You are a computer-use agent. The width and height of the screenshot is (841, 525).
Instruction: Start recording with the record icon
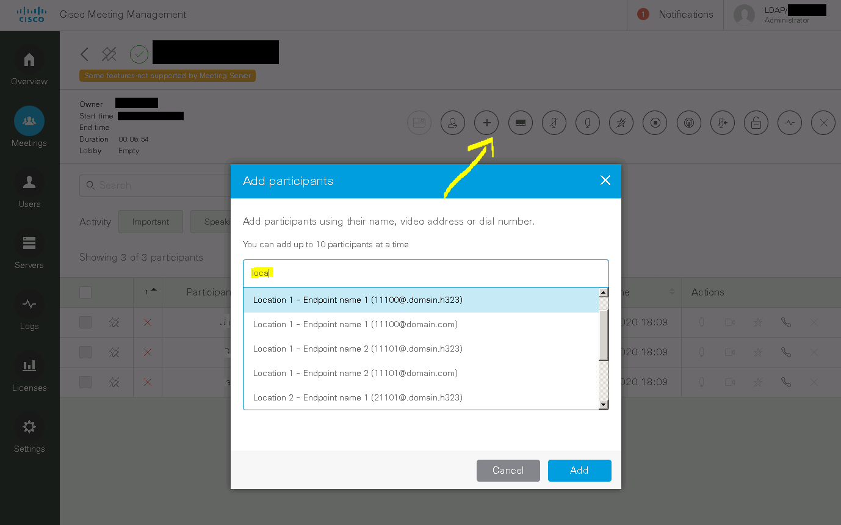[655, 123]
